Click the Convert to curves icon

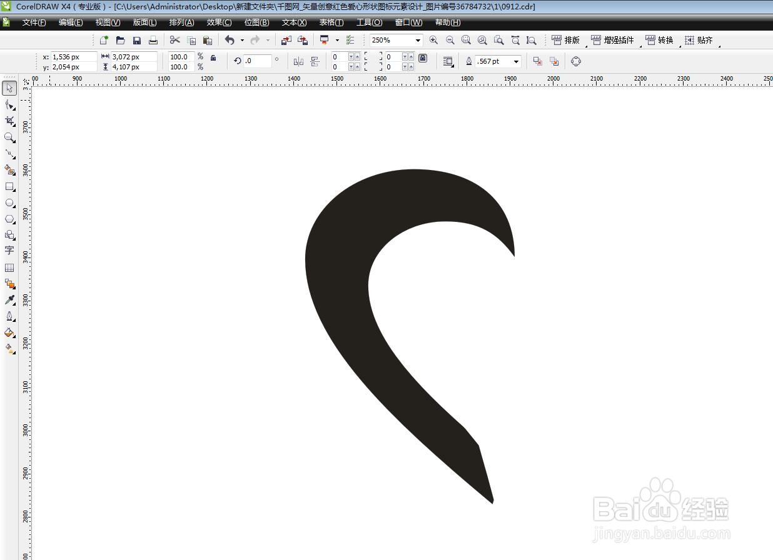coord(576,61)
